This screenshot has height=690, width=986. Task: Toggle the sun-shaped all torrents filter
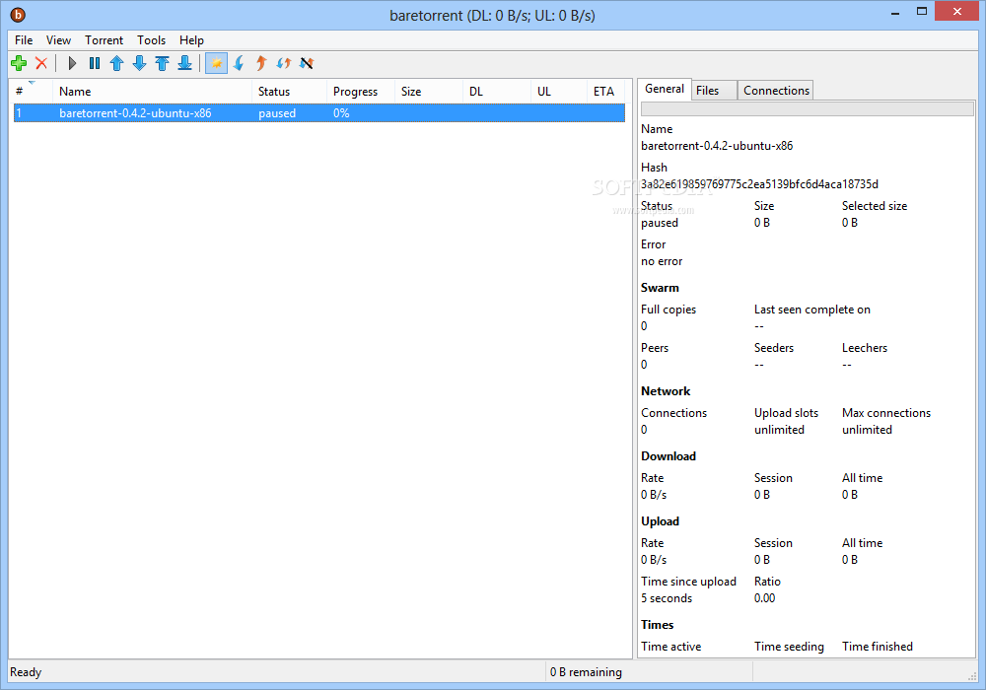(216, 63)
